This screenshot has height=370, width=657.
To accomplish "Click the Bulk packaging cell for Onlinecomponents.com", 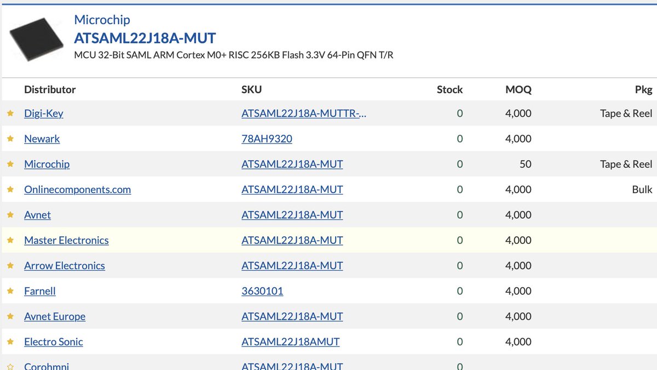I will coord(642,190).
